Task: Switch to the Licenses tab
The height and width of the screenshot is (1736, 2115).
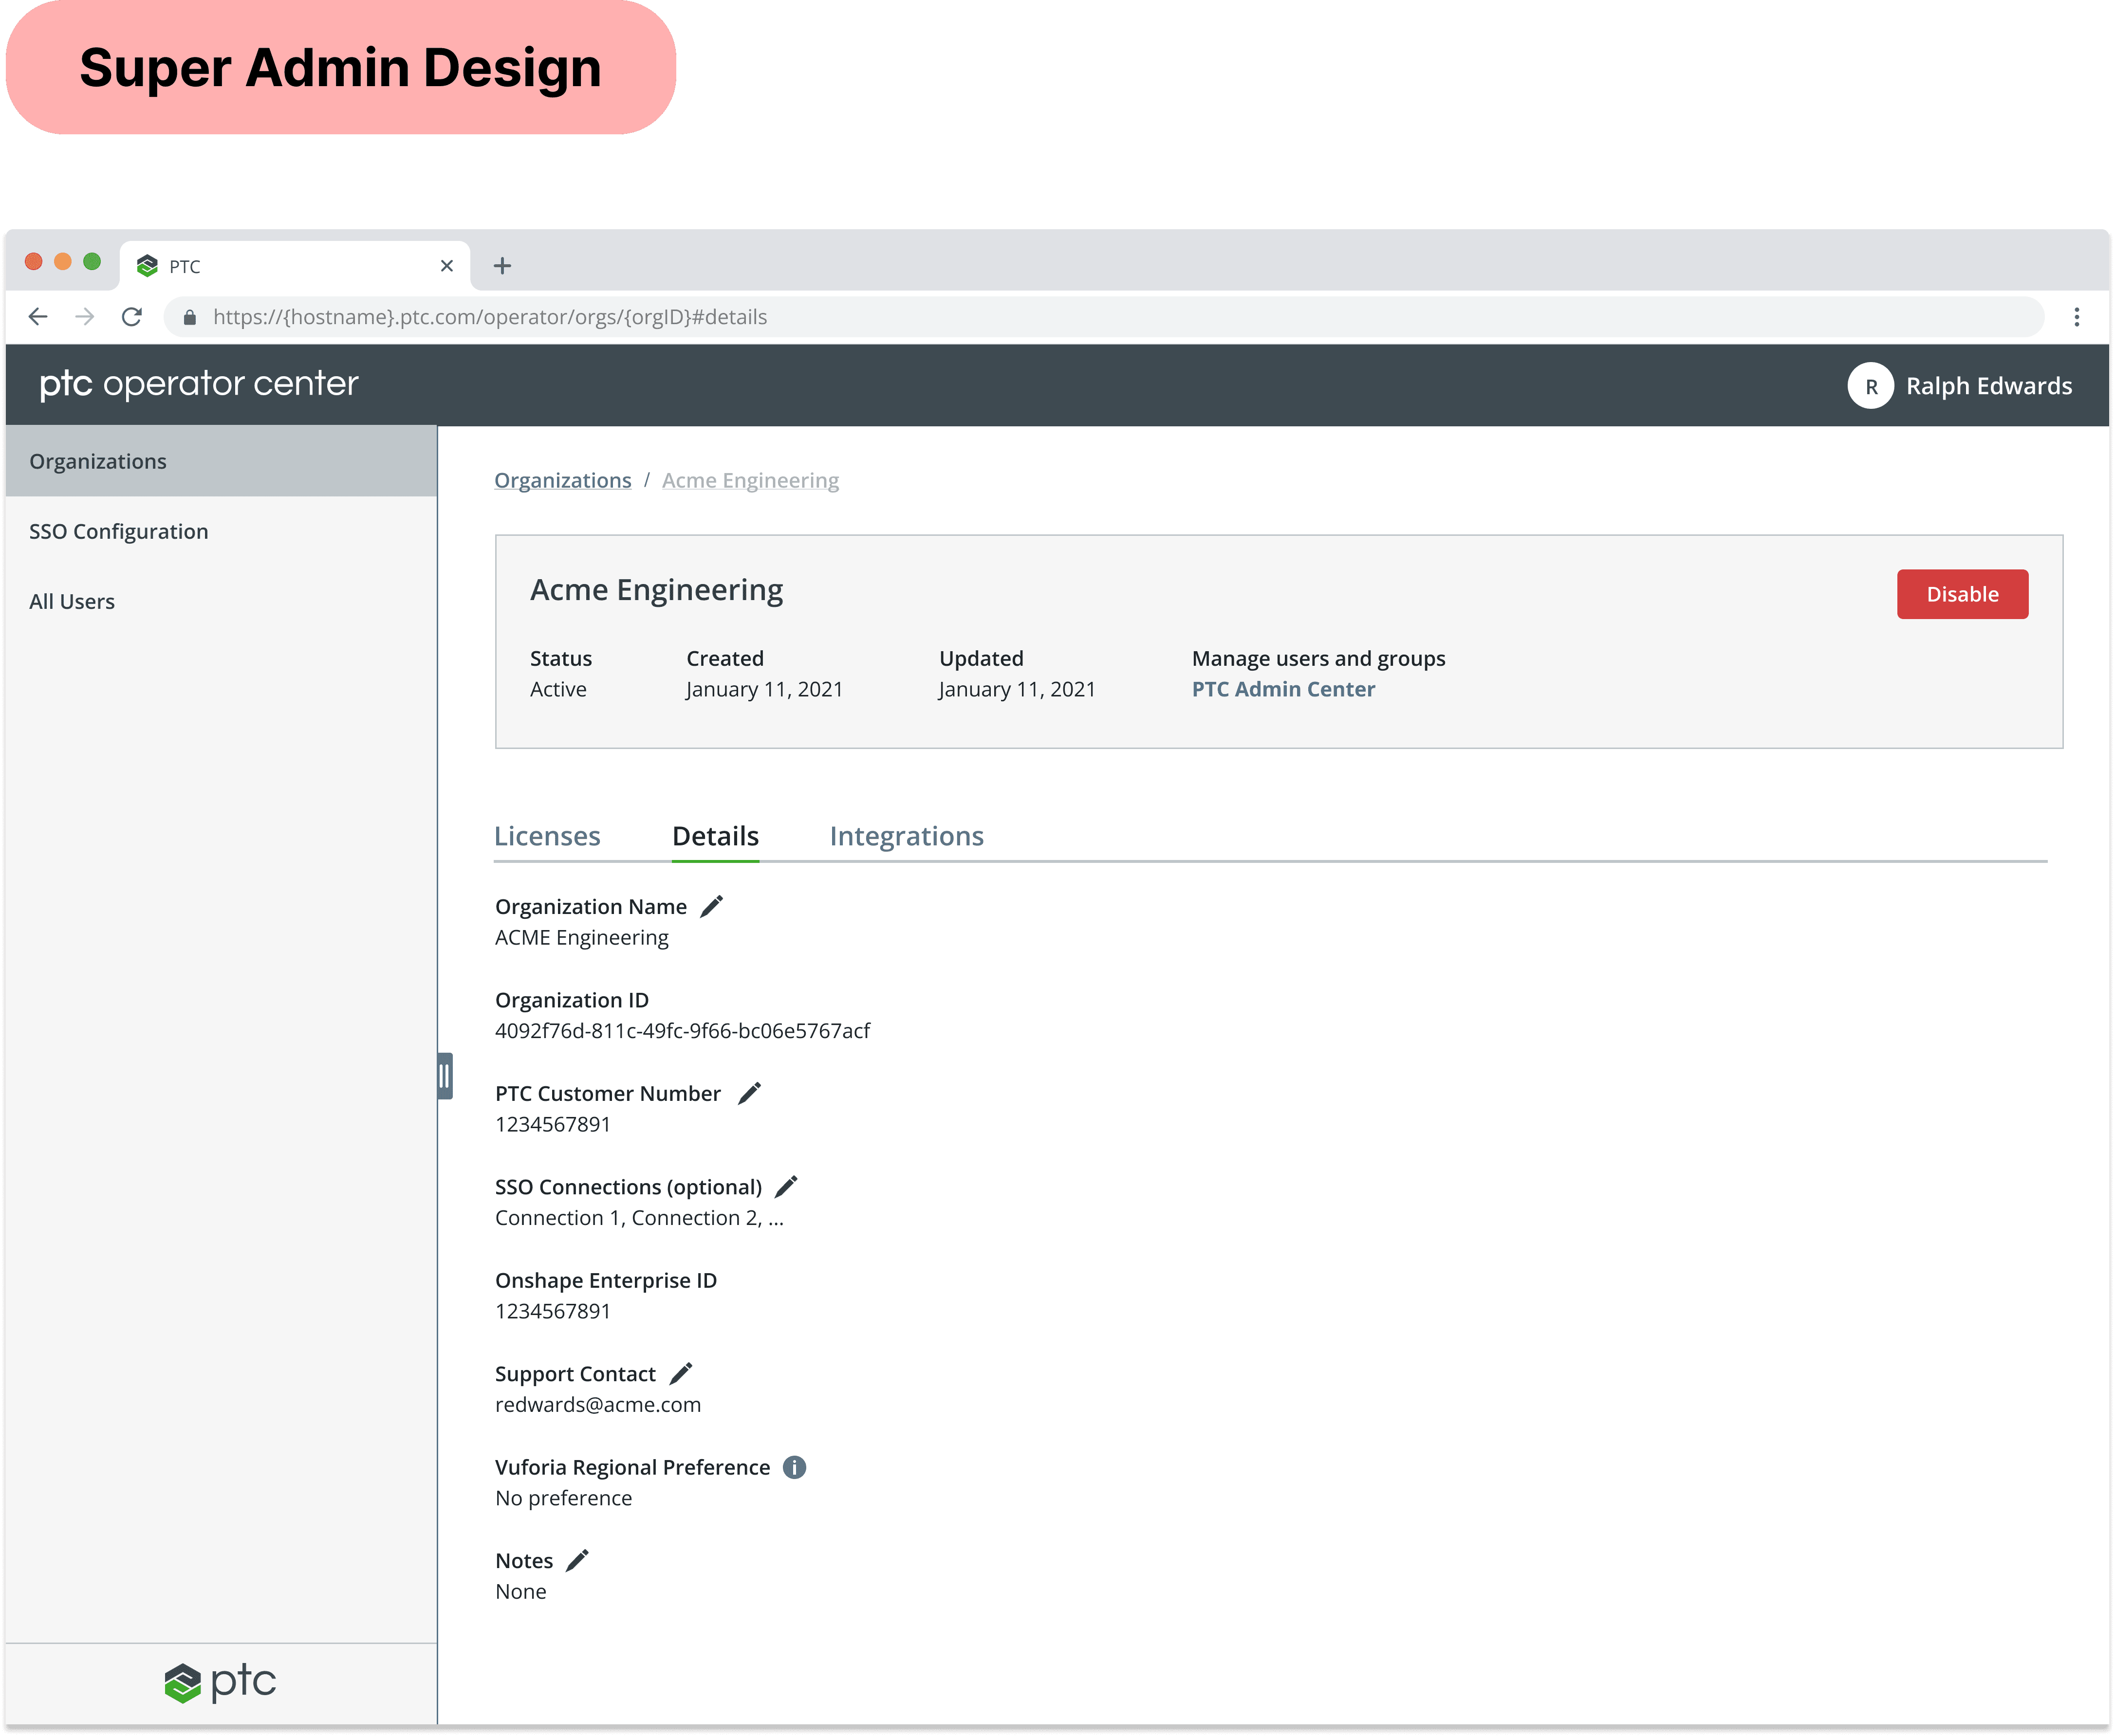Action: 547,836
